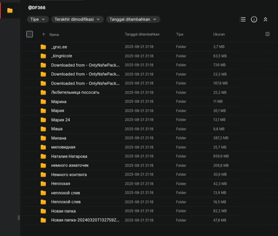Click the Tipe column header in the table
278x236 pixels.
point(179,35)
